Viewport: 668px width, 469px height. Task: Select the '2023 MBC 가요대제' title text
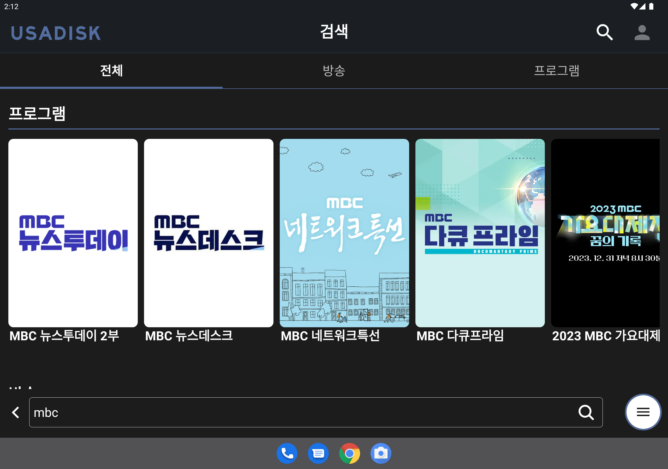click(x=606, y=336)
